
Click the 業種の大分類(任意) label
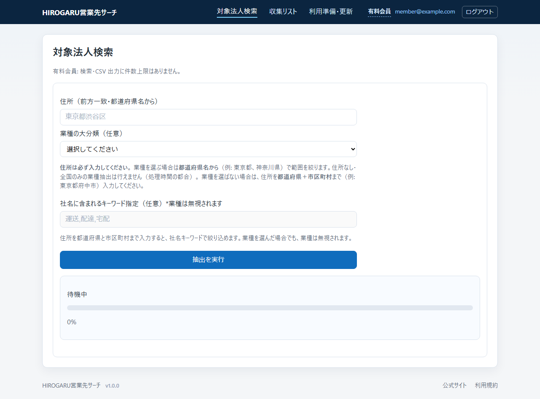pos(92,133)
